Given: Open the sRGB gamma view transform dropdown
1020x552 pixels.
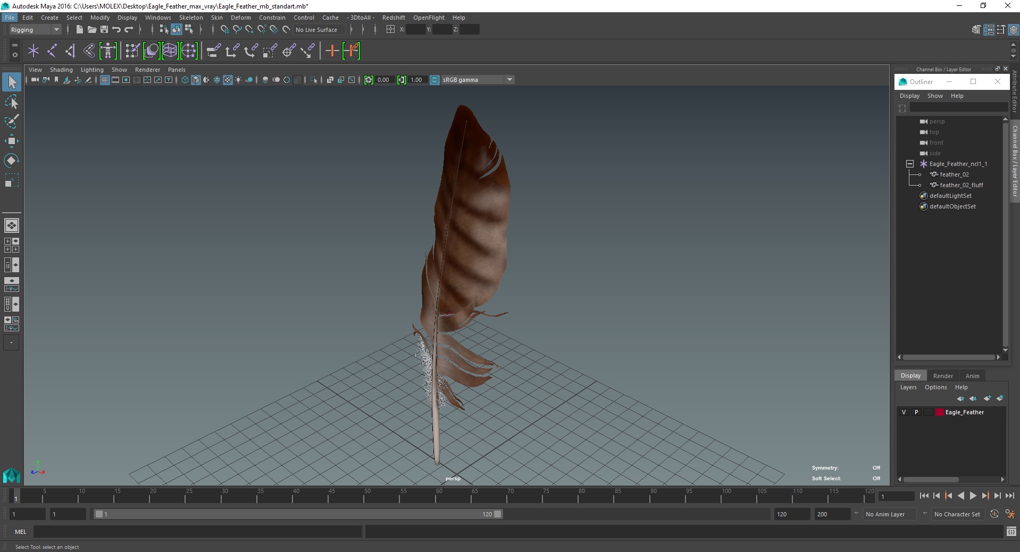Looking at the screenshot, I should click(x=509, y=80).
